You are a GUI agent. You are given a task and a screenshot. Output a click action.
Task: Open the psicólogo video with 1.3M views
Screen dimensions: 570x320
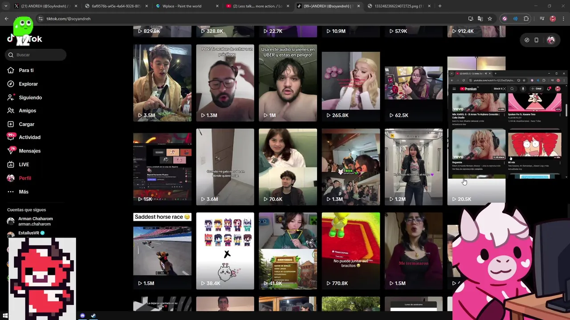point(225,83)
